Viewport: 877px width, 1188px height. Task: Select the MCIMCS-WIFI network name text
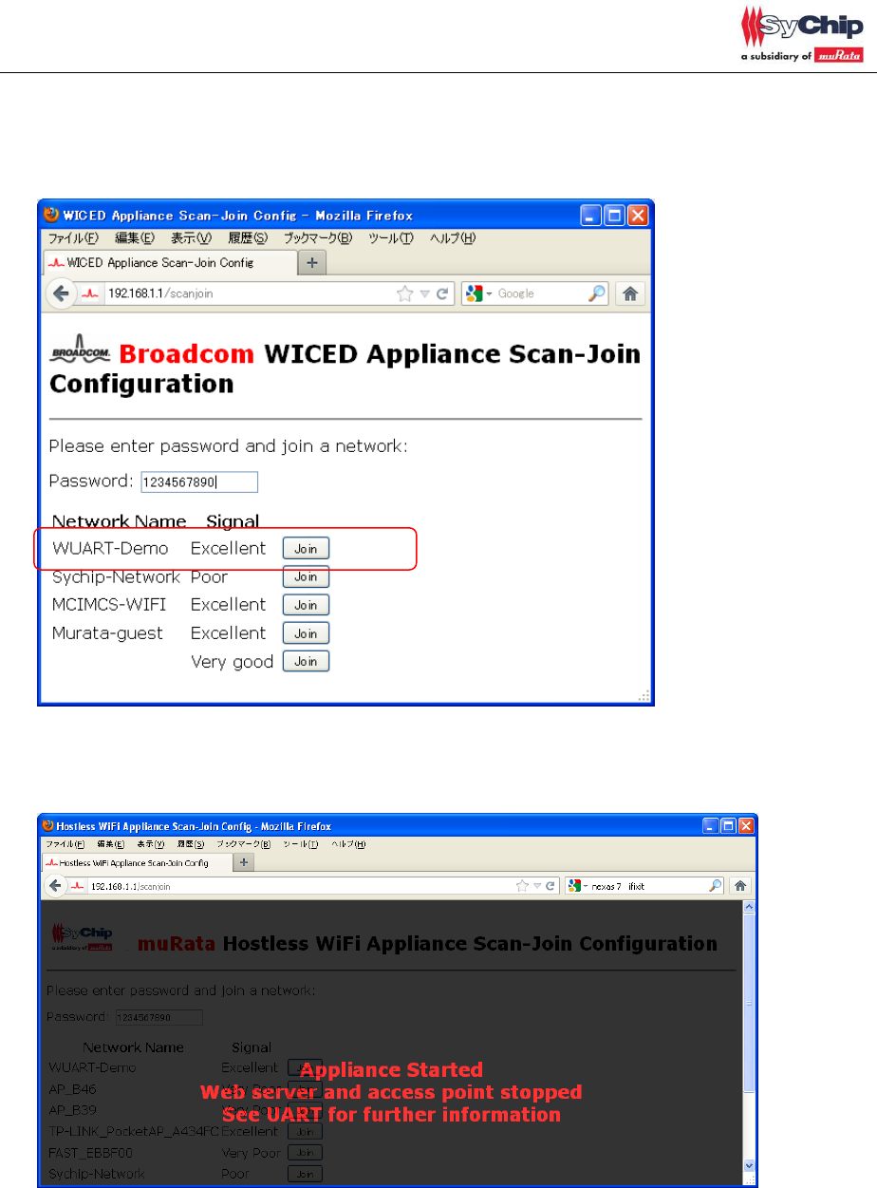[111, 605]
